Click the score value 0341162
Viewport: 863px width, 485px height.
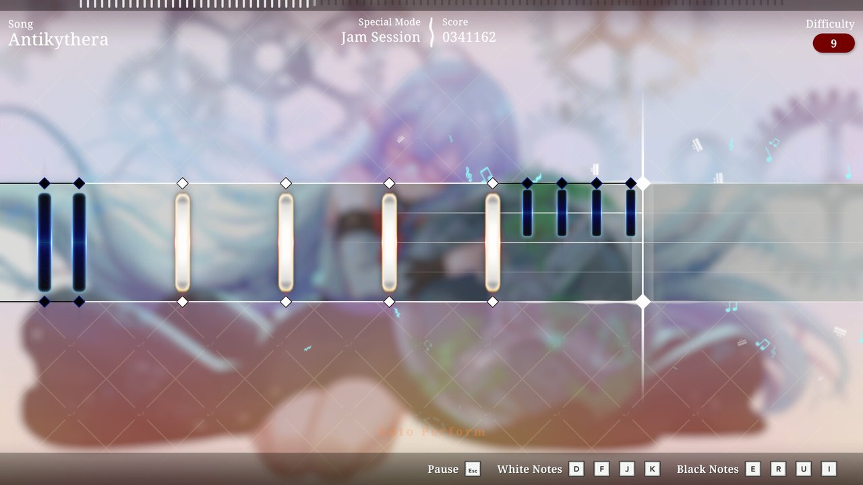tap(469, 38)
